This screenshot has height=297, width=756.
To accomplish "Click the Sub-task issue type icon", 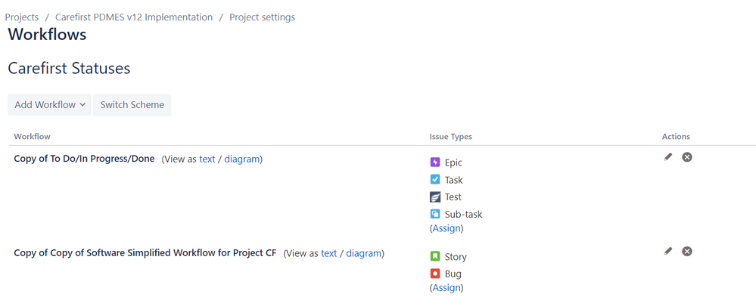I will [435, 214].
